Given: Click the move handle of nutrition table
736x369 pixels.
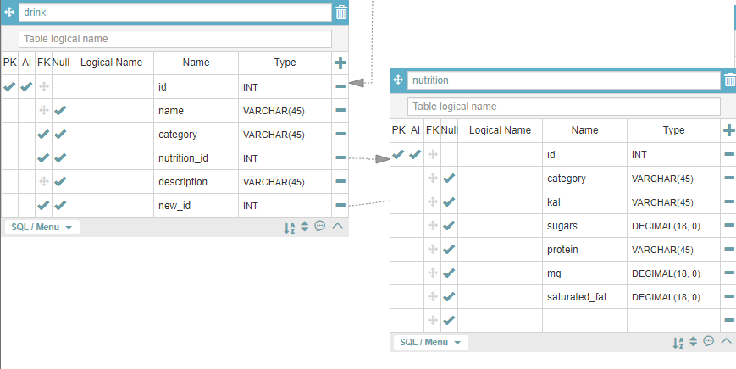Looking at the screenshot, I should (x=398, y=80).
